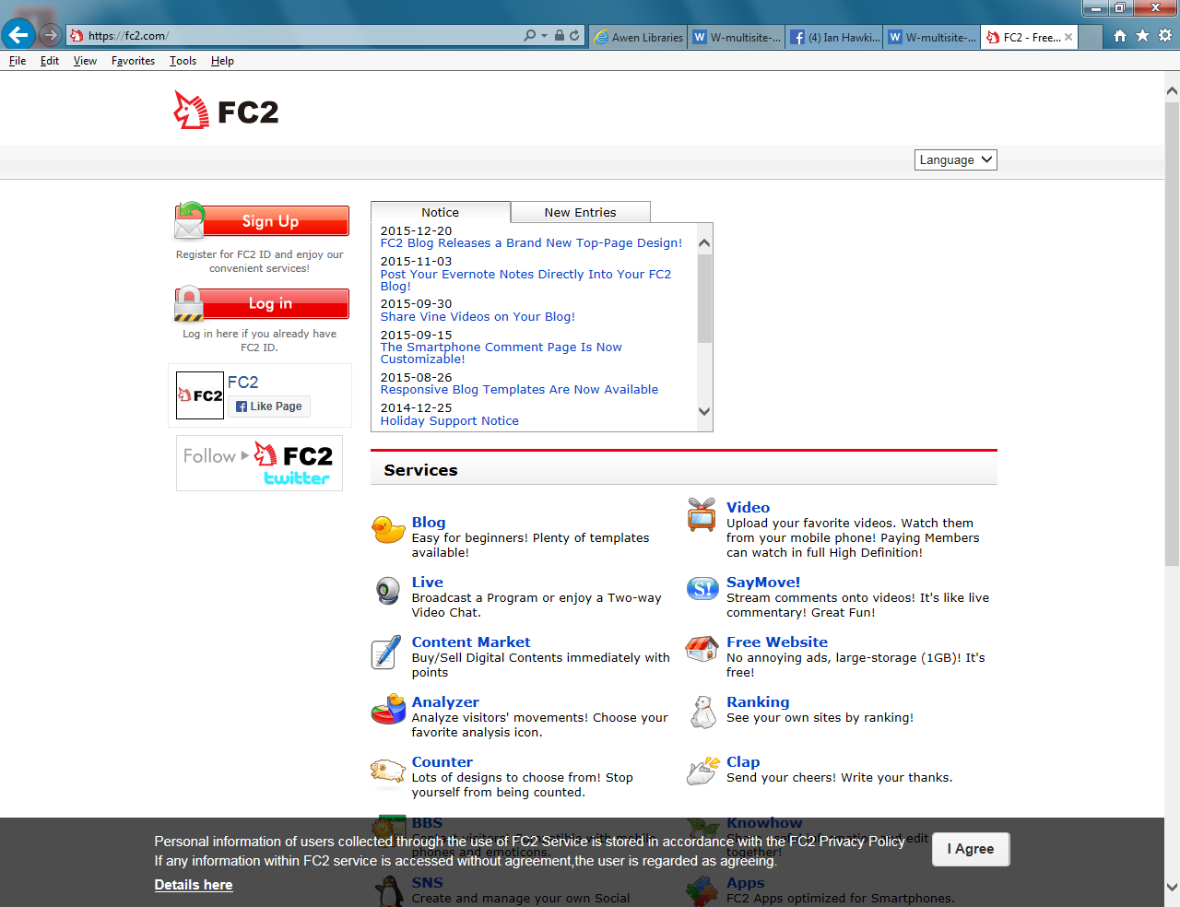Image resolution: width=1180 pixels, height=907 pixels.
Task: Open the Content Market service link
Action: [471, 642]
